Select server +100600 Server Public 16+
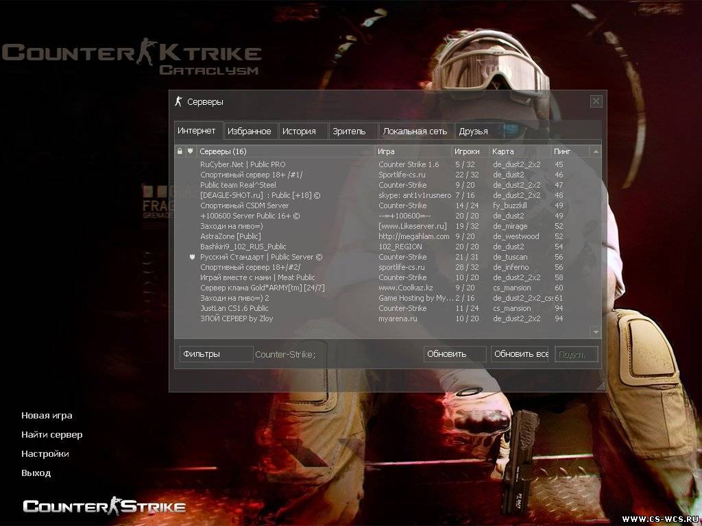 click(x=383, y=216)
